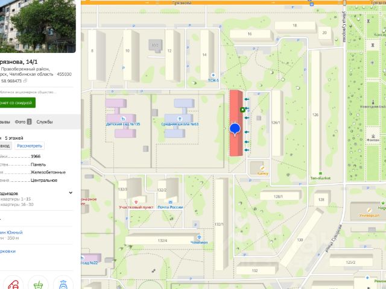Screen dimensions: 386x289
Task: Click building number 128 on map
Action: [321, 199]
